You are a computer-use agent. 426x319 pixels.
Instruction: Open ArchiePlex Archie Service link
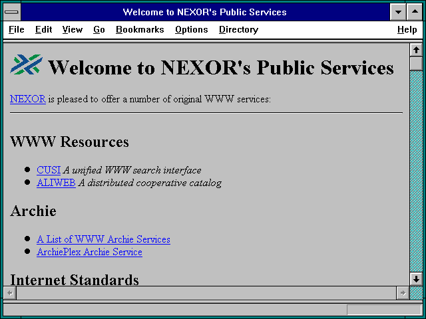89,252
